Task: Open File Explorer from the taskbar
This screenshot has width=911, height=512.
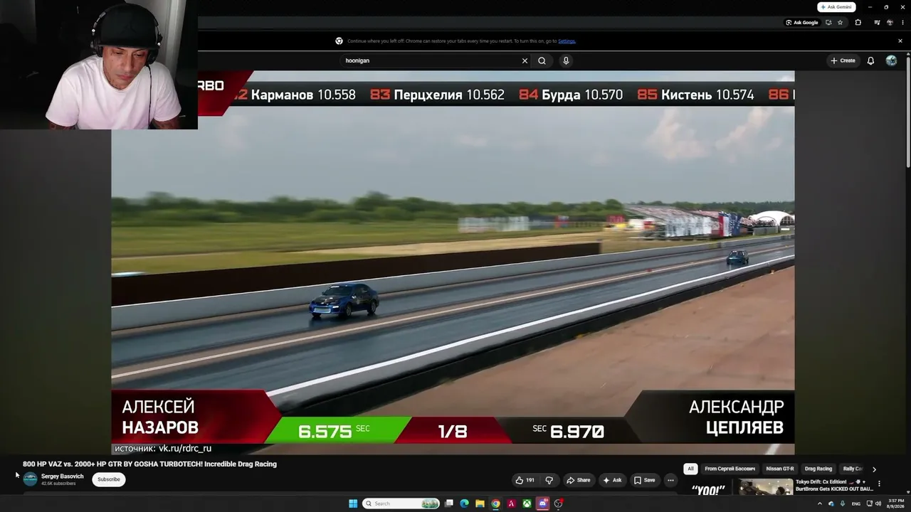Action: (x=480, y=503)
